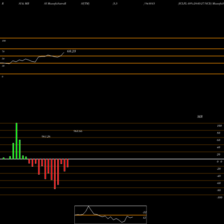The image size is (224, 224).
Task: Click the MR axis label -20
Action: pyautogui.click(x=219, y=169)
